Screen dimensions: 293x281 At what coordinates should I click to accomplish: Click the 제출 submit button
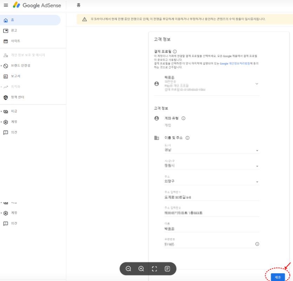[278, 277]
